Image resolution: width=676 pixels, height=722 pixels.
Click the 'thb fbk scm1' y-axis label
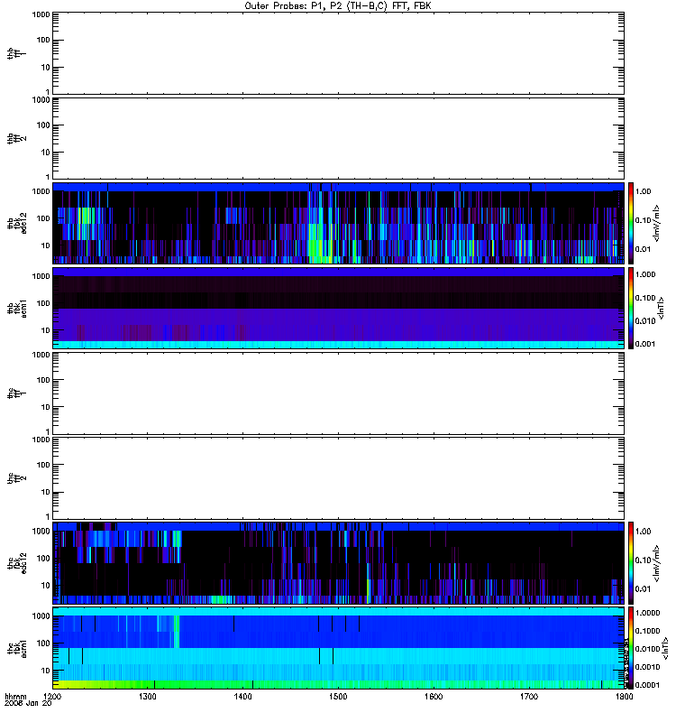pos(16,308)
